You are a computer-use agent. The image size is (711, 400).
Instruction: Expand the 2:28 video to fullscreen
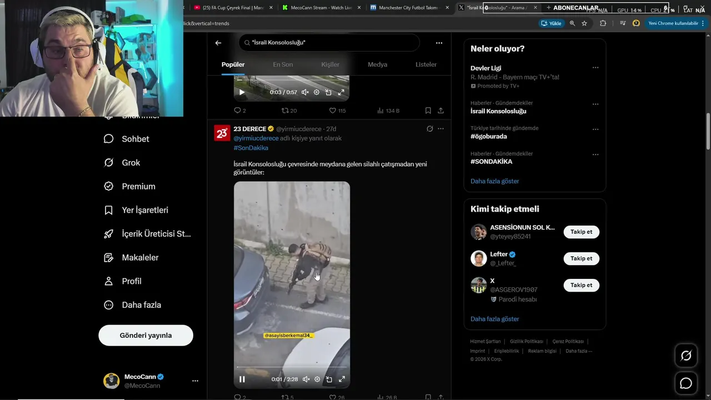coord(342,379)
